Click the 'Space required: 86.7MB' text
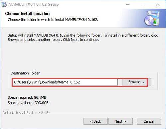This screenshot has width=166, height=129. click(x=27, y=97)
